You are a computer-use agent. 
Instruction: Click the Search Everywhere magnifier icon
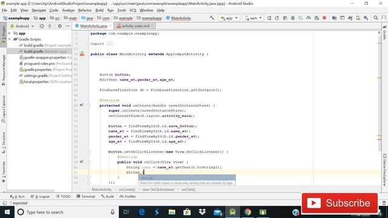coord(376,18)
